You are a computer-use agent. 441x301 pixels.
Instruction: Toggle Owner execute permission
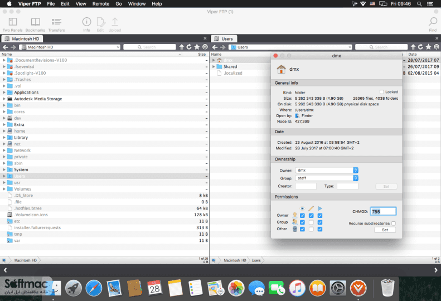point(320,216)
